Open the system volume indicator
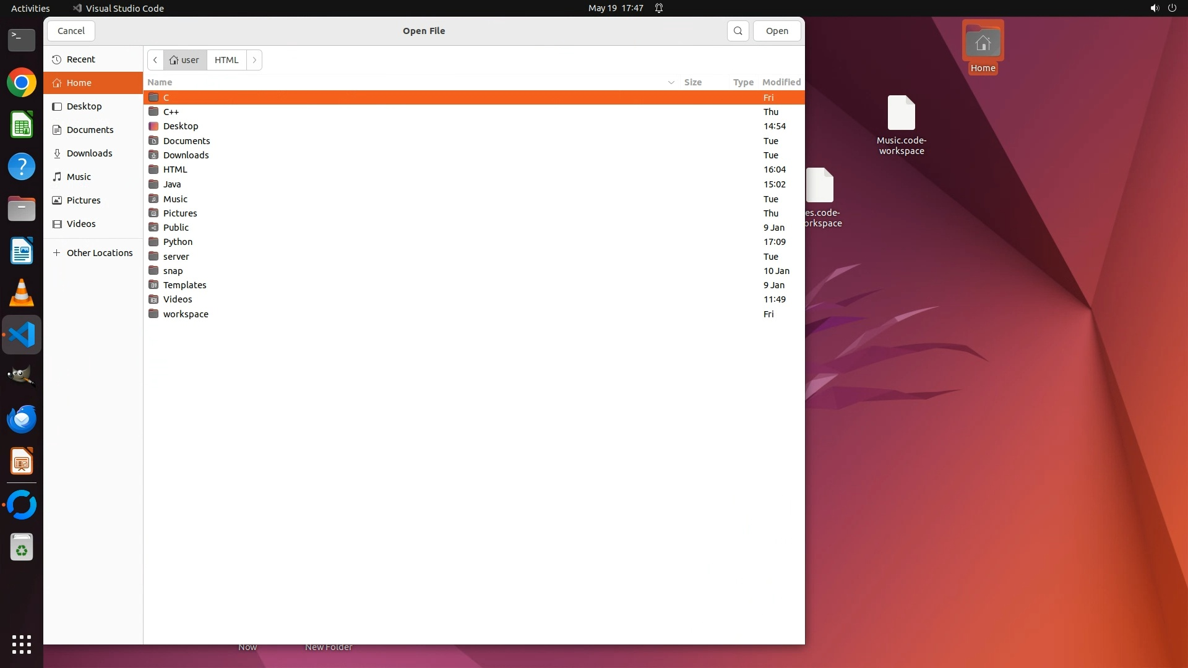This screenshot has width=1188, height=668. pyautogui.click(x=1154, y=8)
